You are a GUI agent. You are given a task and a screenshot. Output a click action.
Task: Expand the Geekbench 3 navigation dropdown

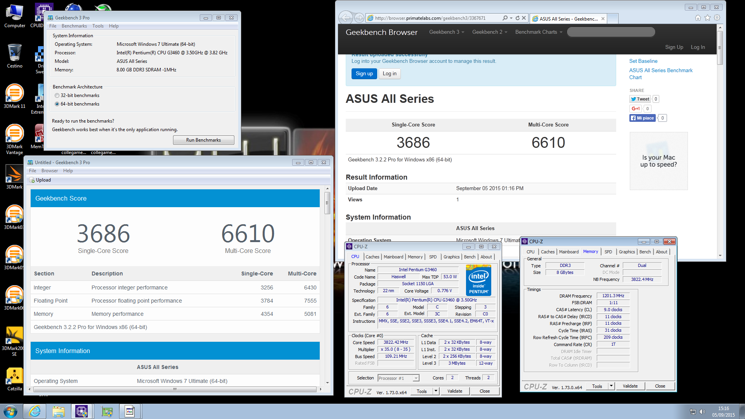click(446, 32)
